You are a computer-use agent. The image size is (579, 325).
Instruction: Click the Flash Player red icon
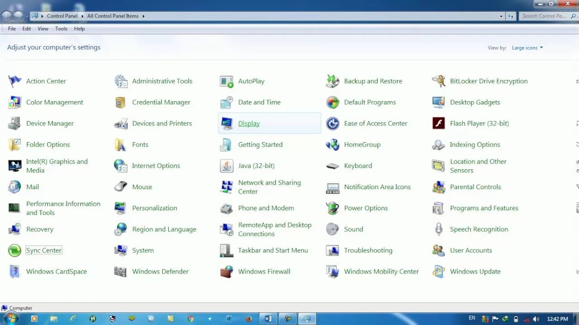coord(438,123)
